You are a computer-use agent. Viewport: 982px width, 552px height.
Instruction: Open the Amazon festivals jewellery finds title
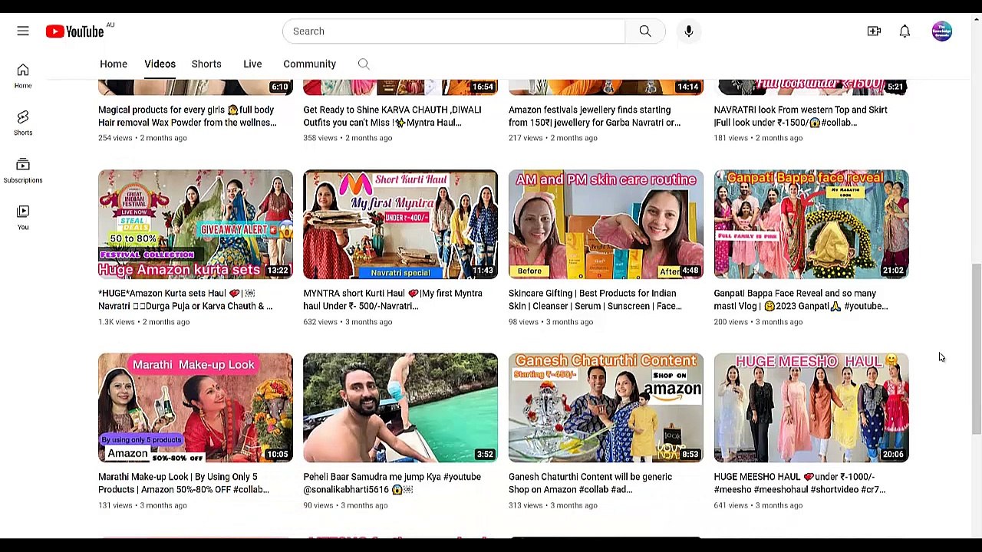595,117
